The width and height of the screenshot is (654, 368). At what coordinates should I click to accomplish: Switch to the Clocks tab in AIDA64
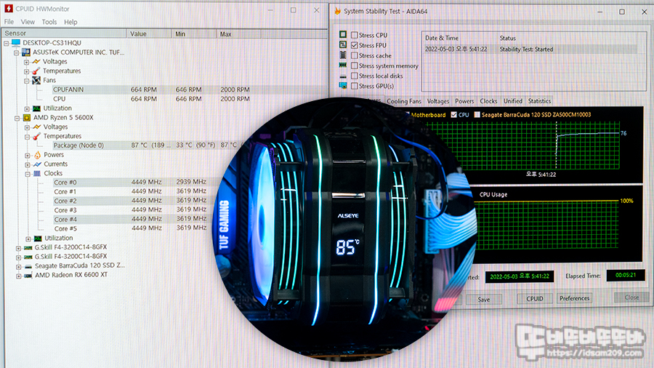click(488, 101)
